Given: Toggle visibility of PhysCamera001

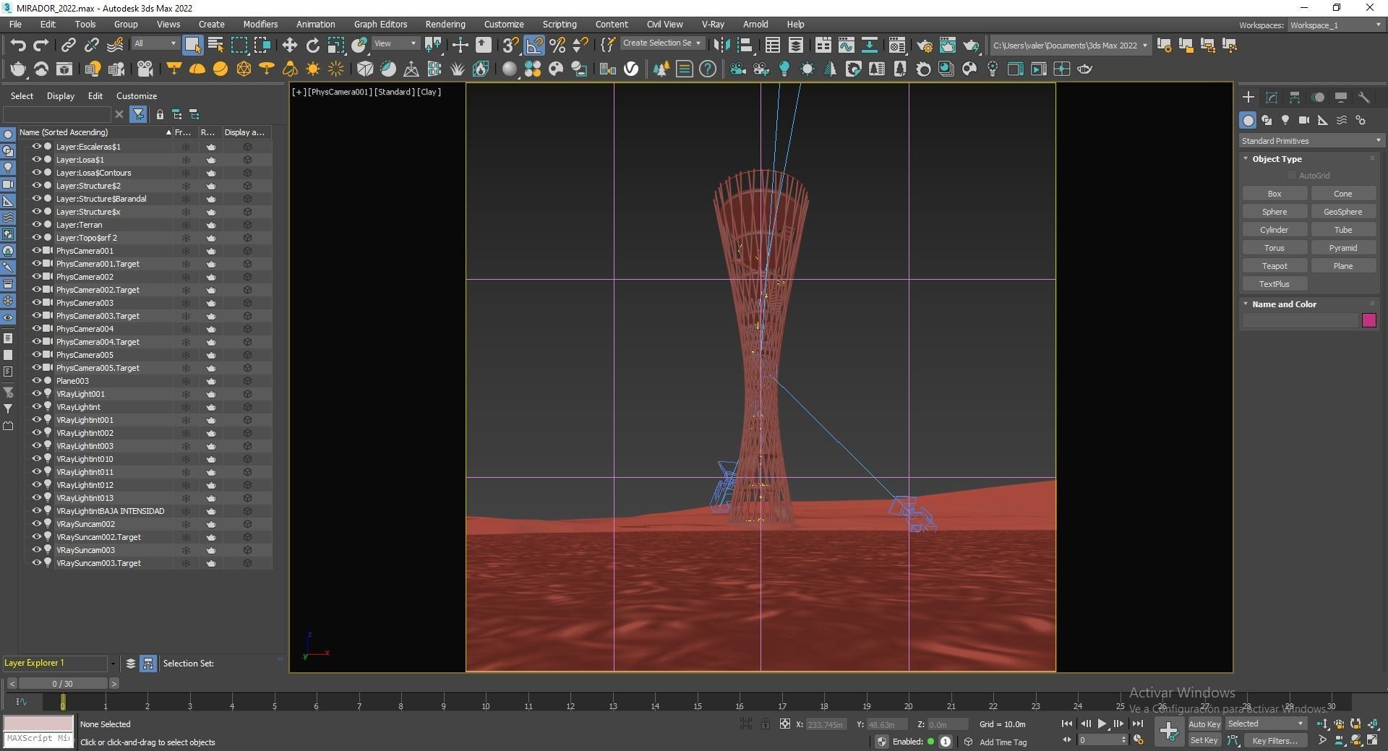Looking at the screenshot, I should (36, 250).
